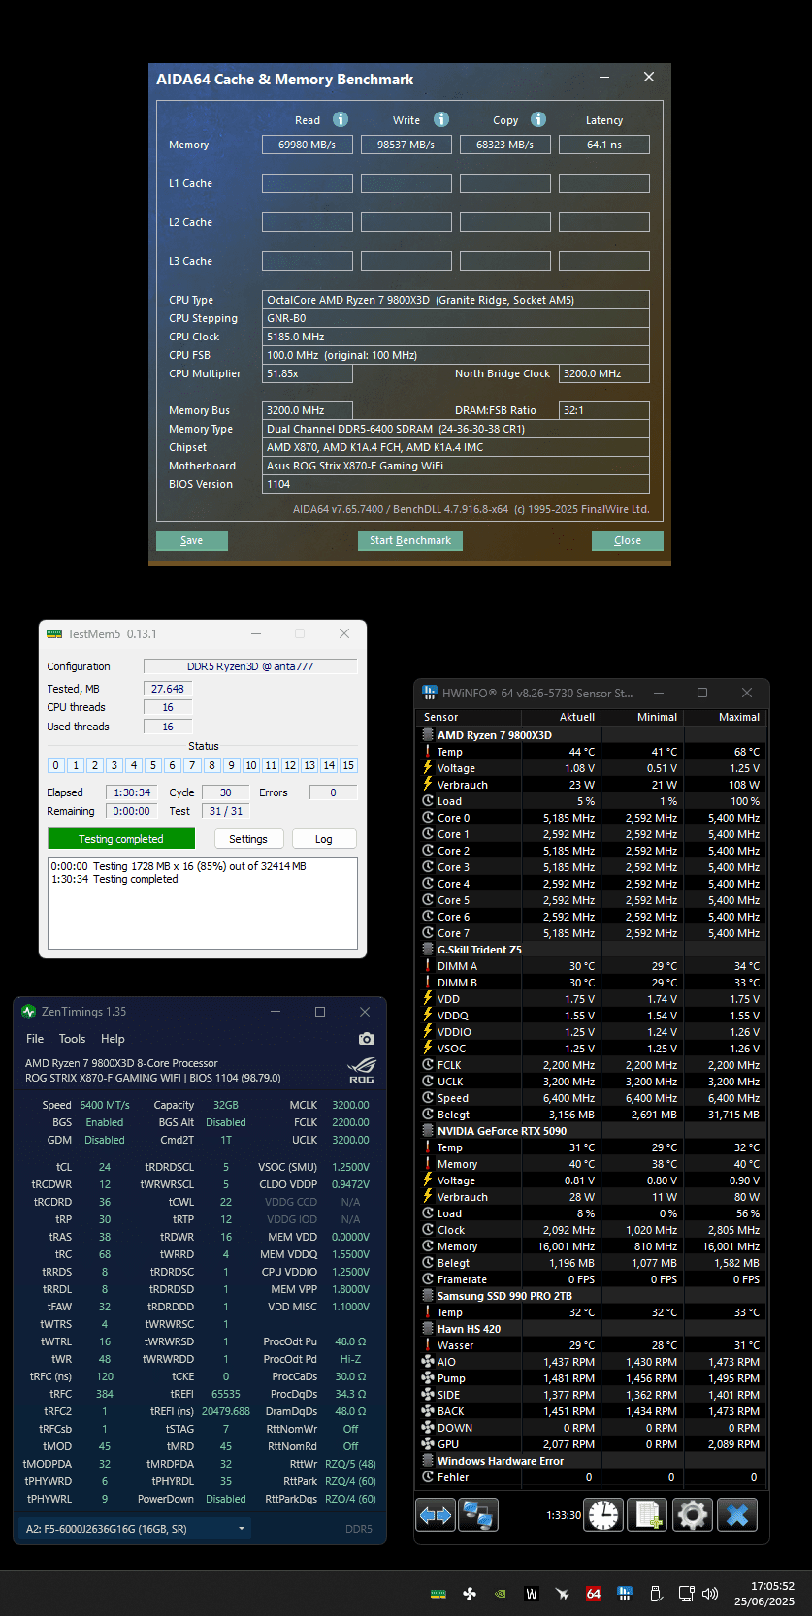Open the NVIDIA tray icon
Viewport: 812px width, 1616px height.
(501, 1593)
